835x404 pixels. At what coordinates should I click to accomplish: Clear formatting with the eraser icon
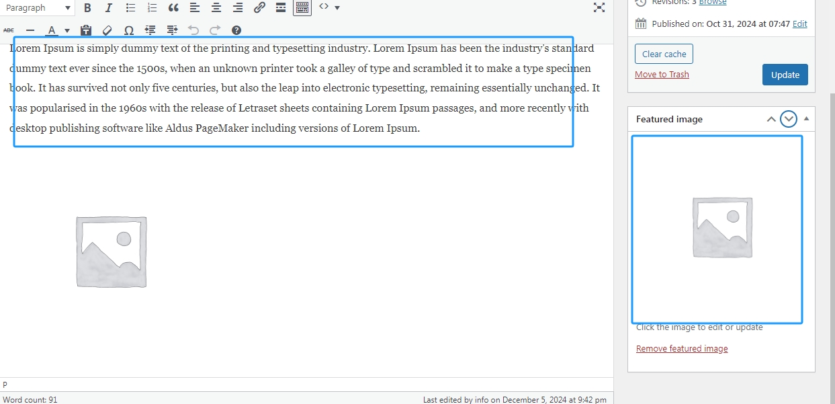(107, 30)
